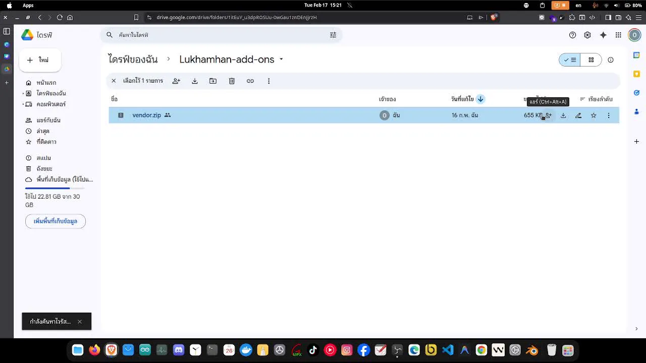This screenshot has width=646, height=363.
Task: Share selected item from selection toolbar
Action: click(176, 81)
